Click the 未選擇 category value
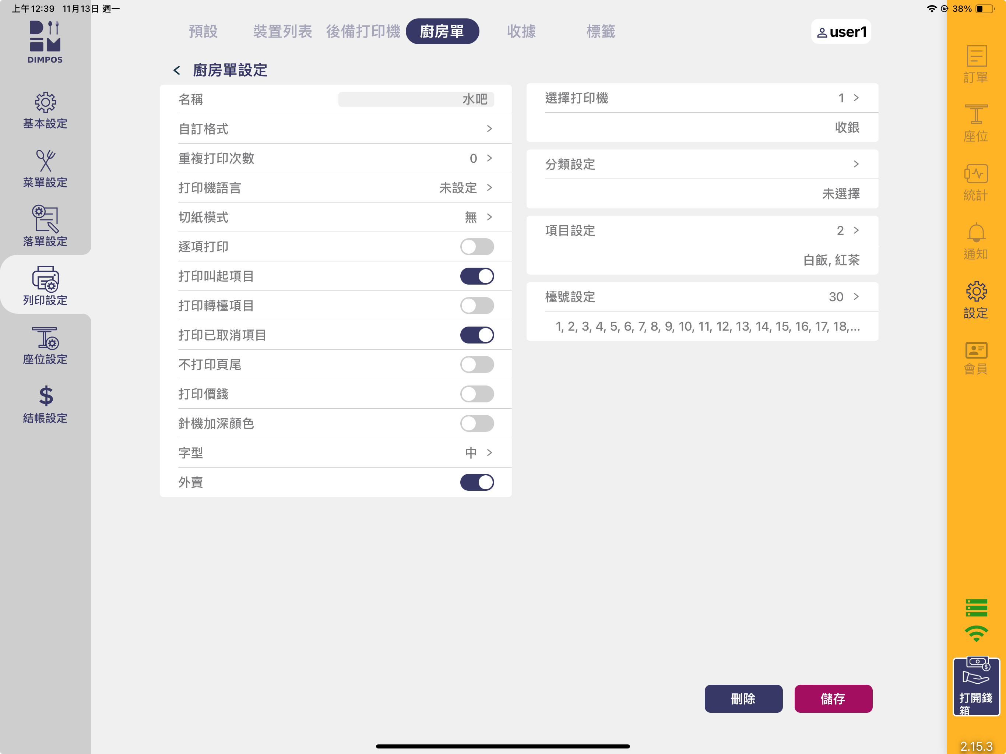This screenshot has height=754, width=1006. pos(841,194)
